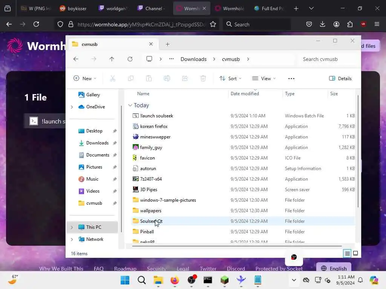Viewport: 386px width, 289px height.
Task: Select Downloads in the address breadcrumb
Action: (193, 59)
